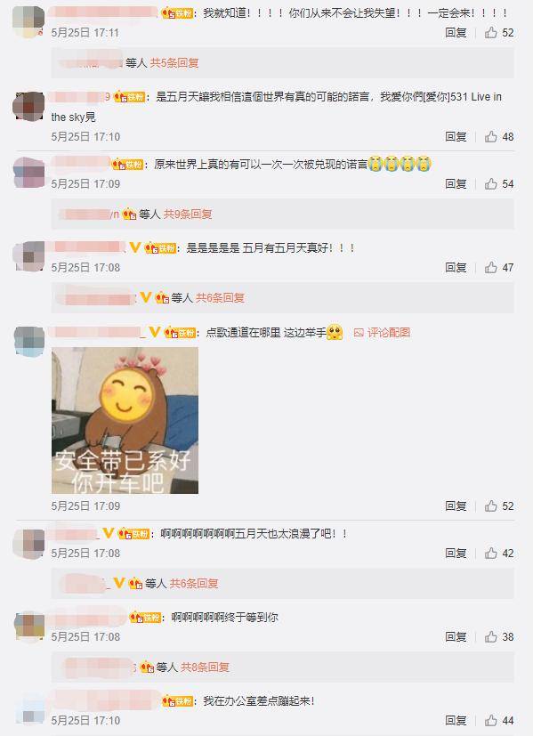Open 评论配图 image link

pyautogui.click(x=382, y=333)
